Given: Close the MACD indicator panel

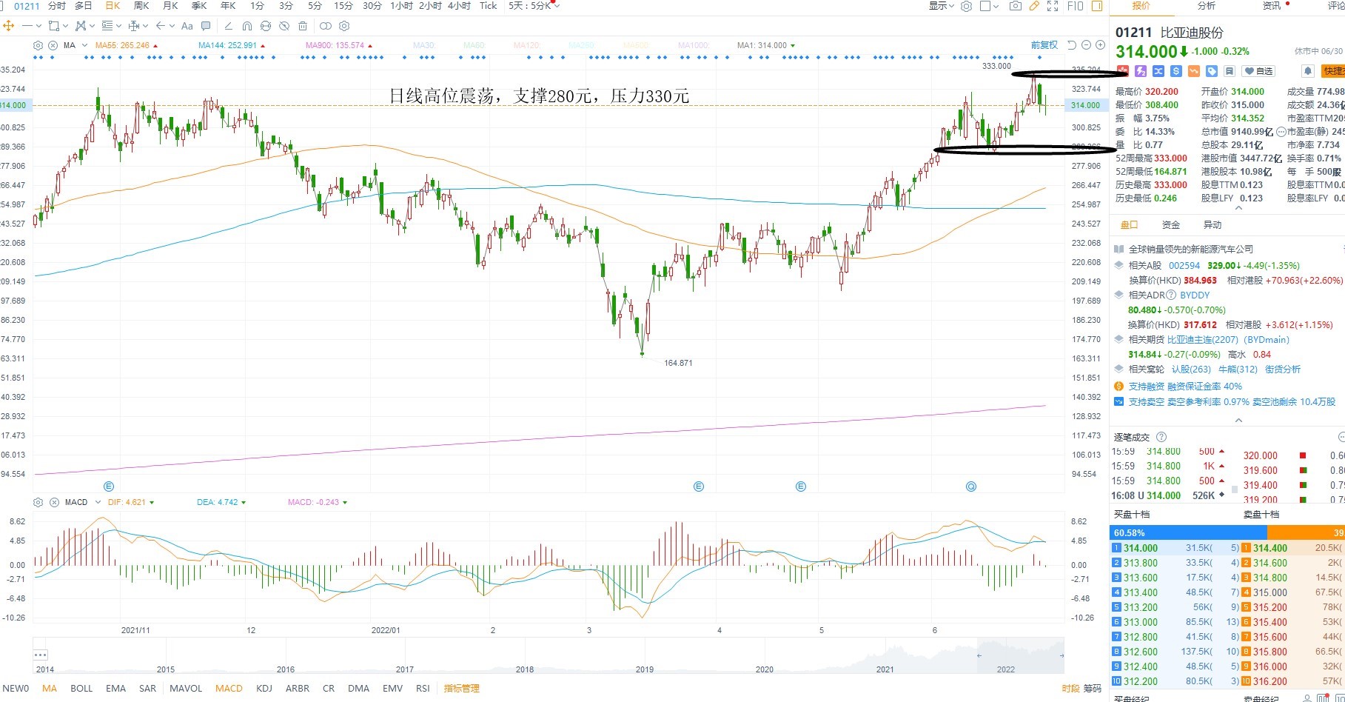Looking at the screenshot, I should point(54,502).
